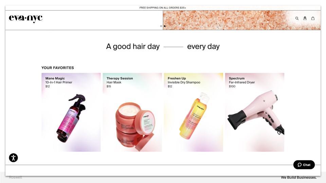This screenshot has width=326, height=183.
Task: Click the 10-In-1 Hair Primer subtitle
Action: [x=59, y=82]
